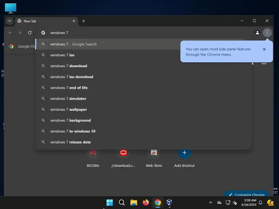This screenshot has height=209, width=279.
Task: Open the Chrome profile icon
Action: coord(257,33)
